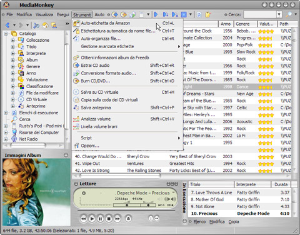Toggle the right-arrow round button in Lettore
The width and height of the screenshot is (300, 235).
click(156, 218)
